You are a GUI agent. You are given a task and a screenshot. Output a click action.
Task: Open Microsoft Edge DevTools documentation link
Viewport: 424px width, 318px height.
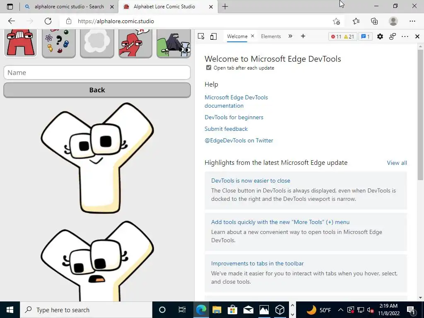pyautogui.click(x=236, y=101)
